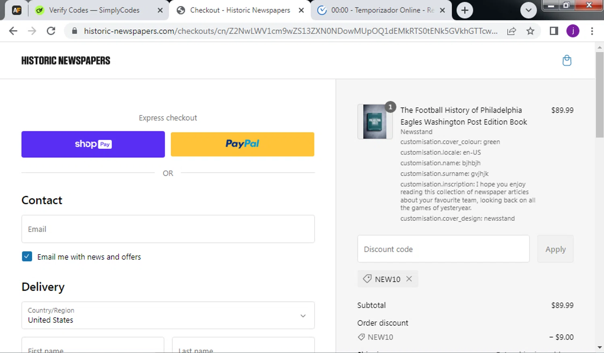Viewport: 604px width, 353px height.
Task: Open the purple profile avatar
Action: coord(573,31)
